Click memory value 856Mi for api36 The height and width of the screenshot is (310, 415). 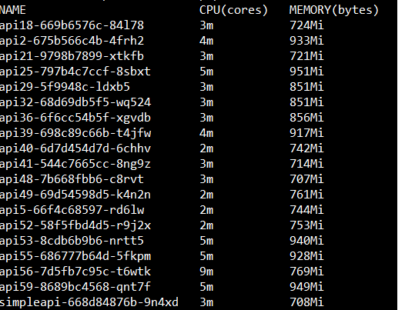click(x=306, y=118)
